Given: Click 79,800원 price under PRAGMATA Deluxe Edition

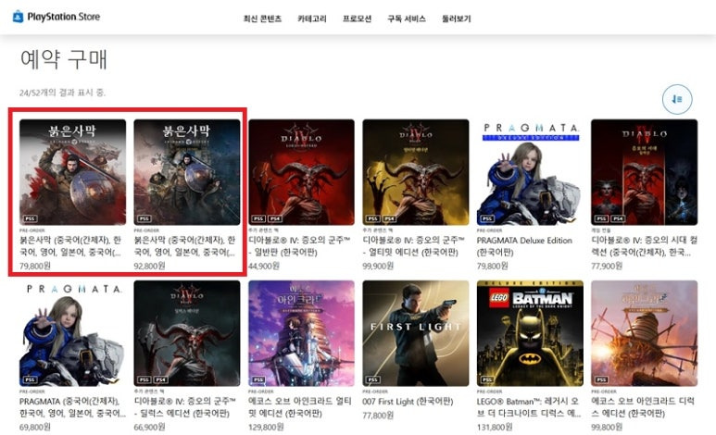Looking at the screenshot, I should tap(492, 266).
